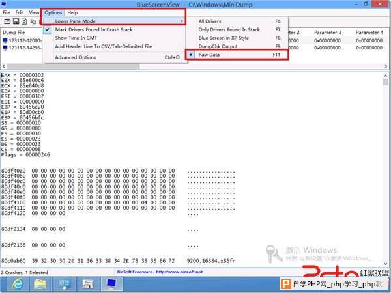Click the horizontal scrollbar thumb in upper pane
391x293 pixels.
[x=73, y=66]
